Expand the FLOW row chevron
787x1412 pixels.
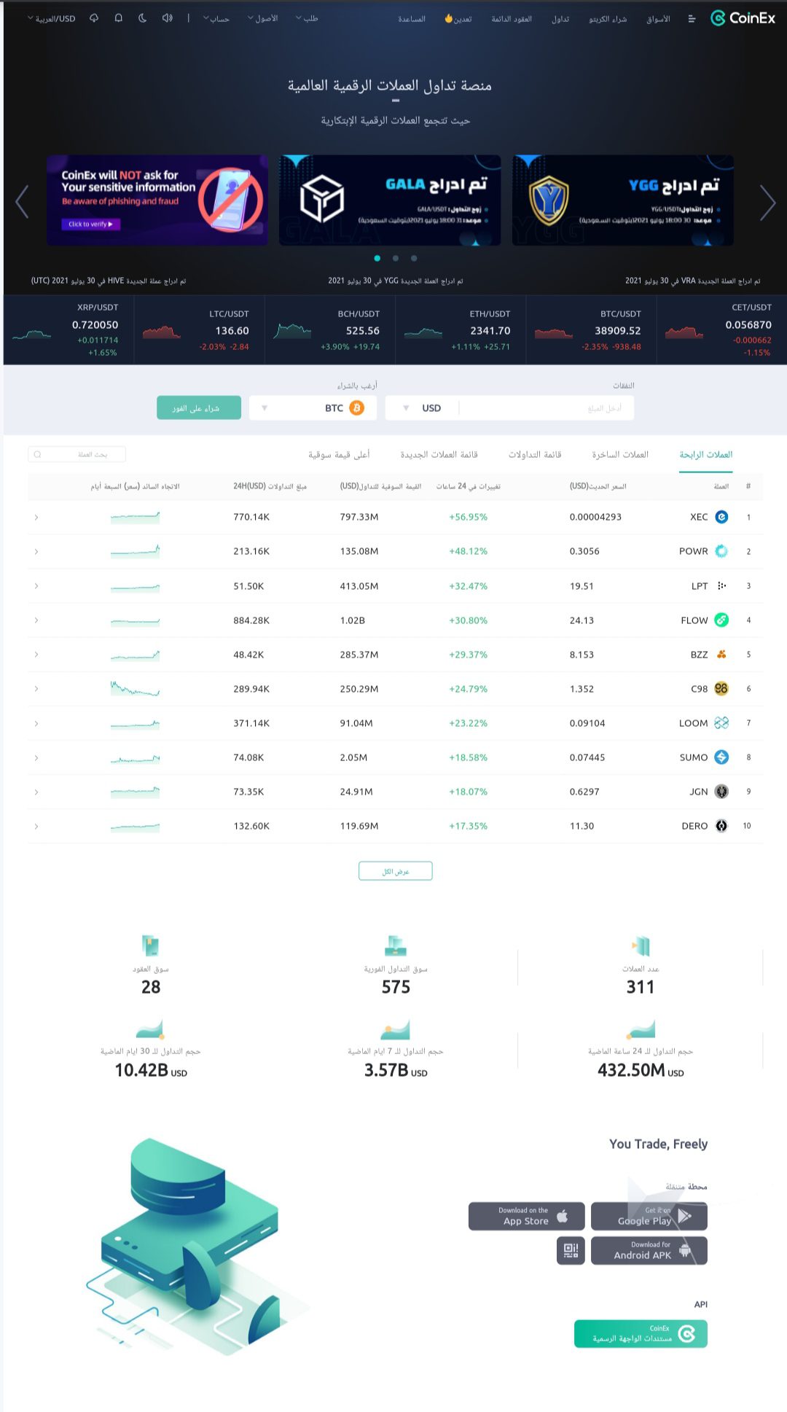click(x=36, y=620)
